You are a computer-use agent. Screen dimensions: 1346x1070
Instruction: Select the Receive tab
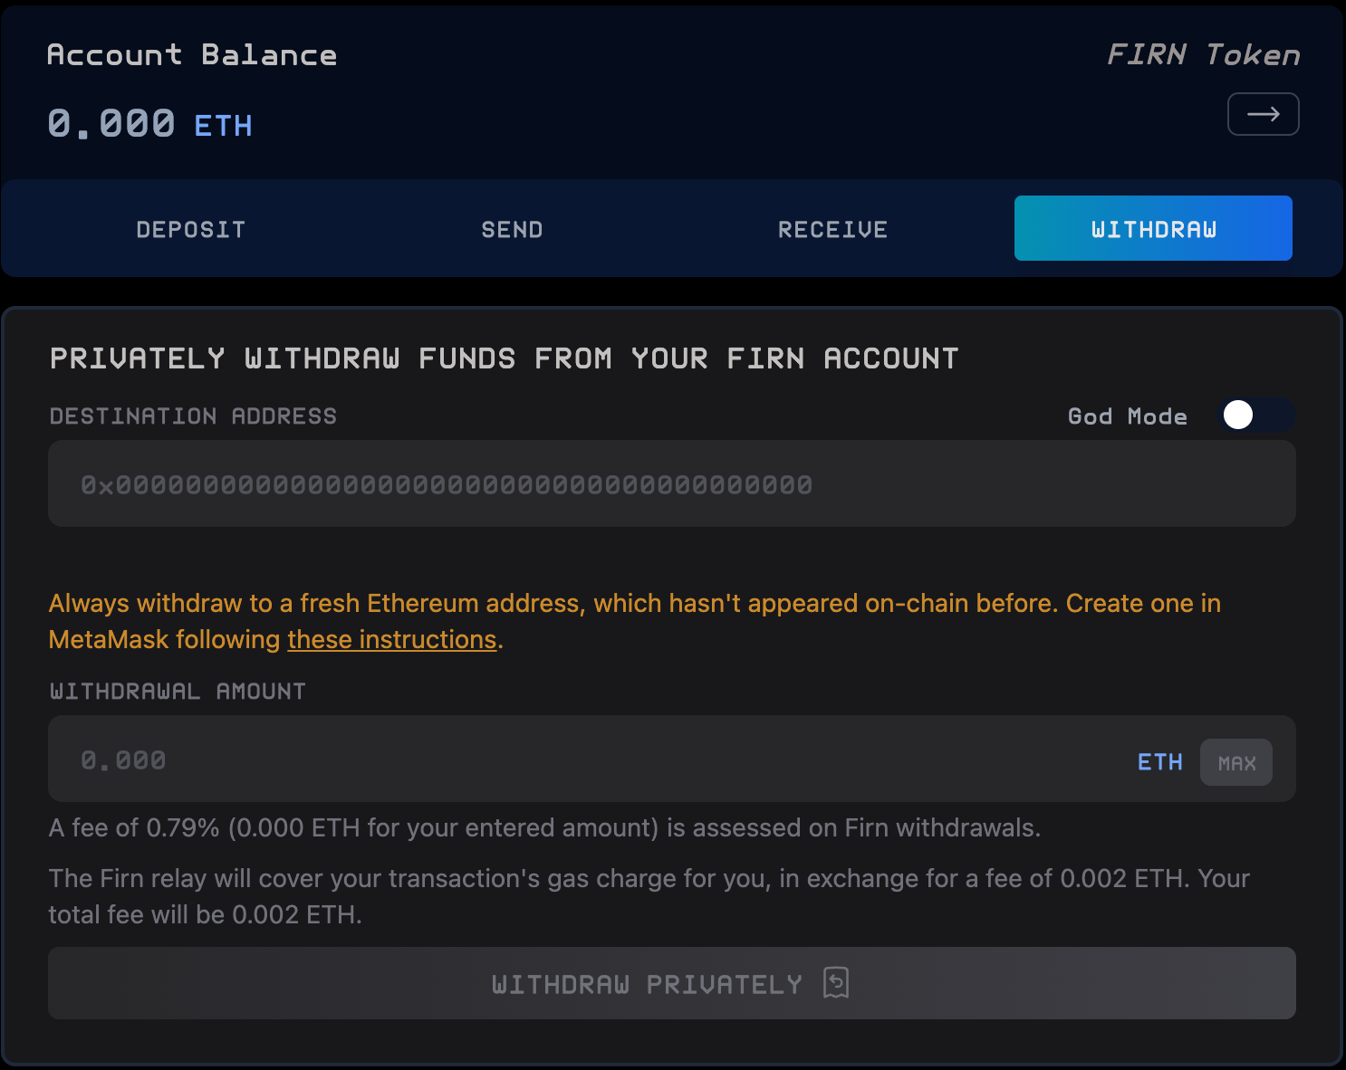(x=832, y=229)
